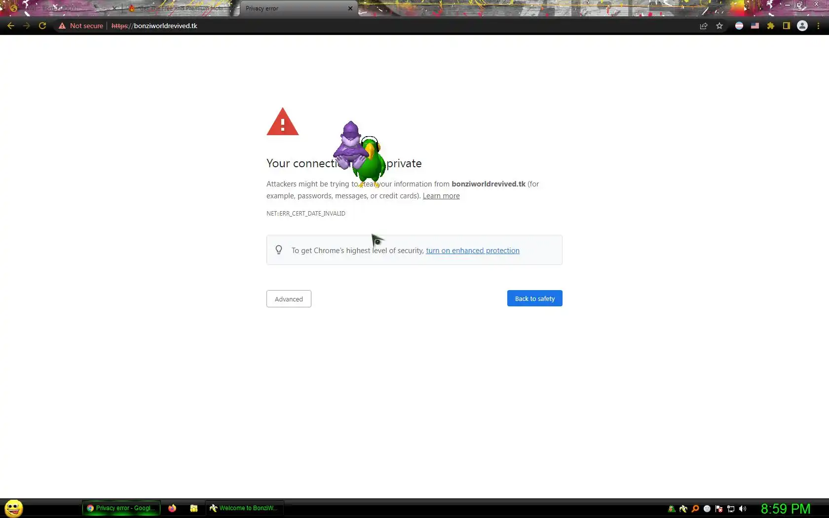
Task: Open the Action Center flag tray icon
Action: click(719, 509)
